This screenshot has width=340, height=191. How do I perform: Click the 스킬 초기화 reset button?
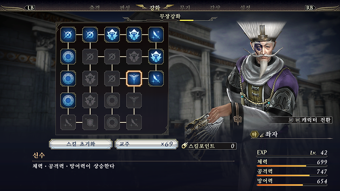pyautogui.click(x=81, y=144)
